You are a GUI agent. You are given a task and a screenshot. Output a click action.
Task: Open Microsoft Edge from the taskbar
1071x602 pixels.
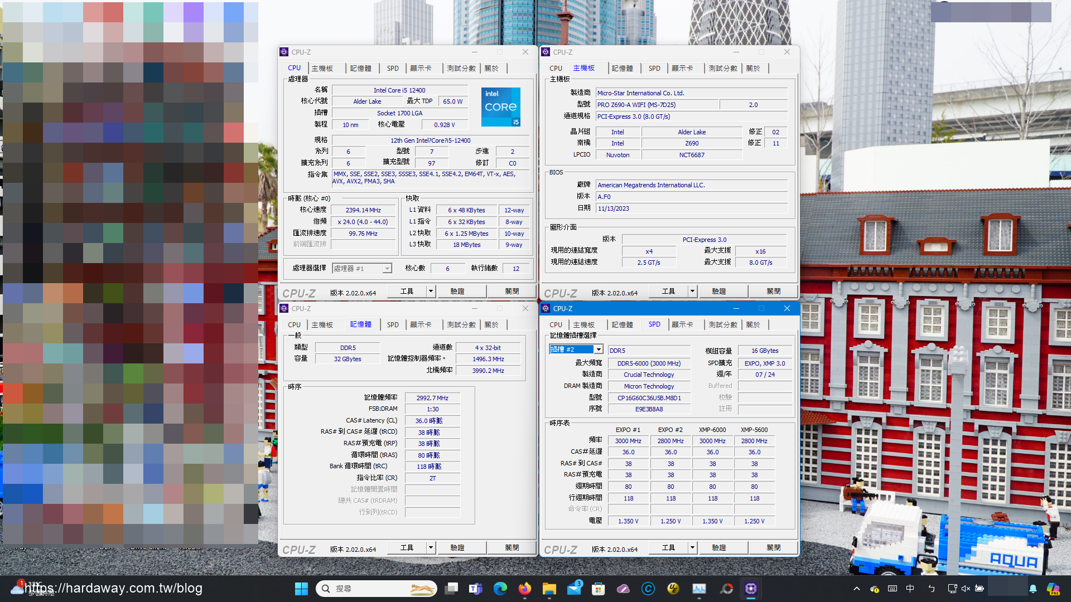click(500, 589)
